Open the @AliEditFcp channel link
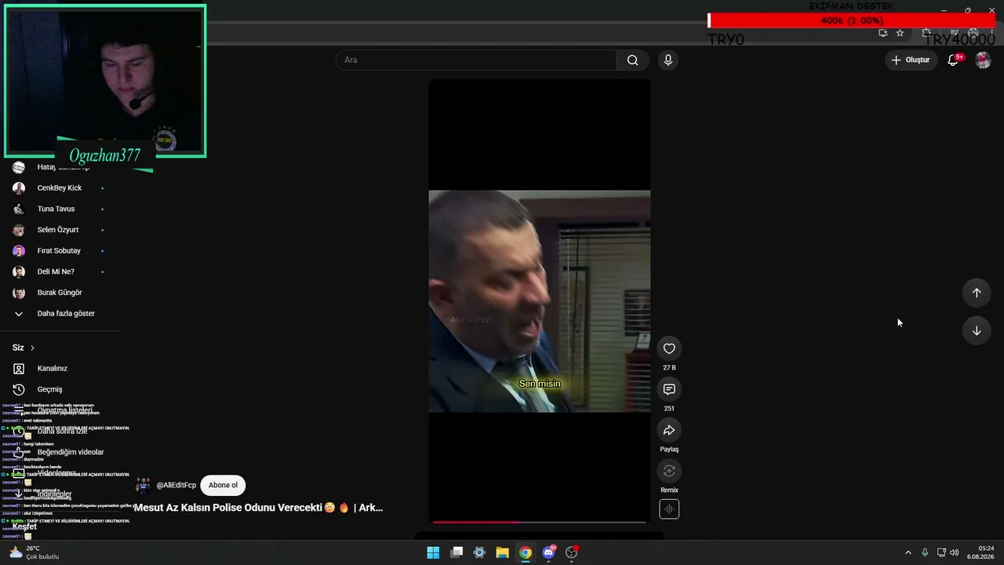 176,485
